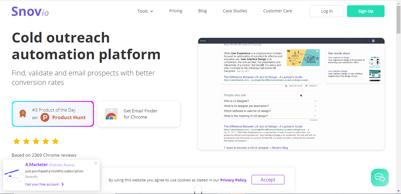Open the Product Hunt badge card

click(53, 114)
